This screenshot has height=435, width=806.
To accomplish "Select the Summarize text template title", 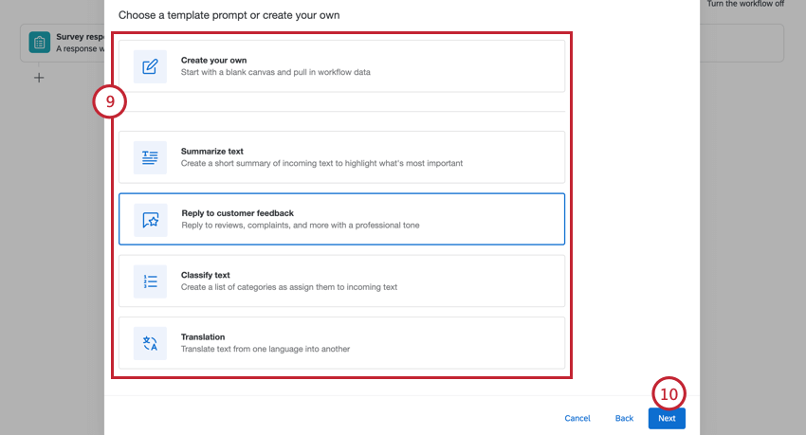I will point(212,151).
